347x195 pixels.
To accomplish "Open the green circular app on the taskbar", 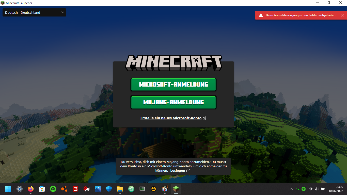I will pyautogui.click(x=53, y=189).
